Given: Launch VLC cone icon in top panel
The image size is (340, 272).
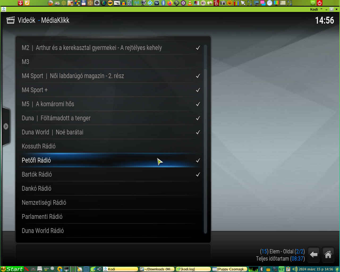Looking at the screenshot, I should tap(190, 3).
